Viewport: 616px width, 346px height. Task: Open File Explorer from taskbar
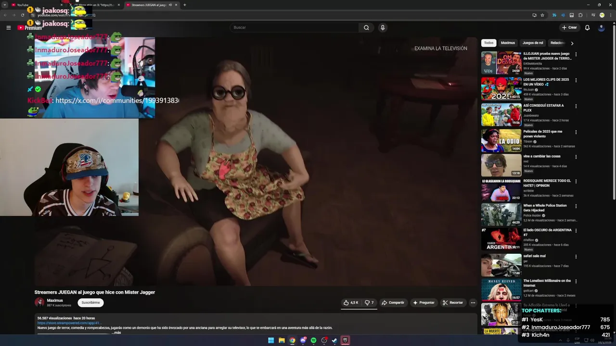coord(282,340)
